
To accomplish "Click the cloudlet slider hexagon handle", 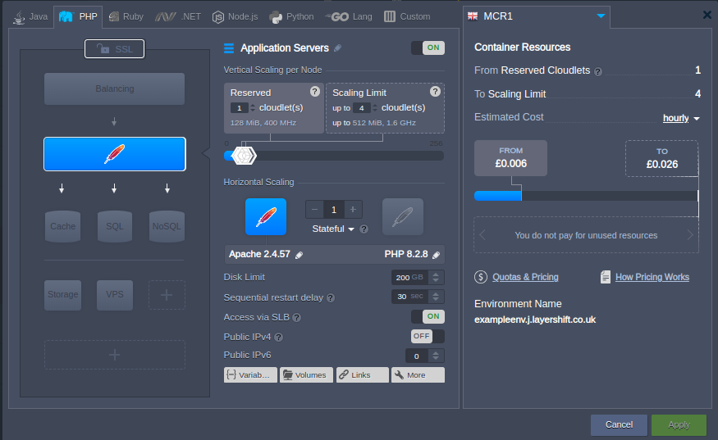I will tap(244, 156).
